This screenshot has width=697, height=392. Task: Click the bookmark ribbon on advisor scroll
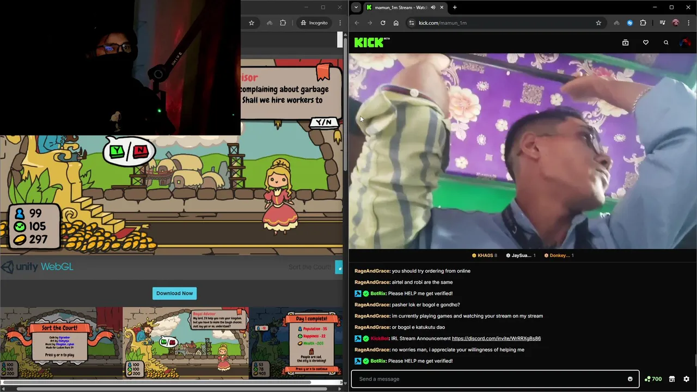pyautogui.click(x=323, y=71)
